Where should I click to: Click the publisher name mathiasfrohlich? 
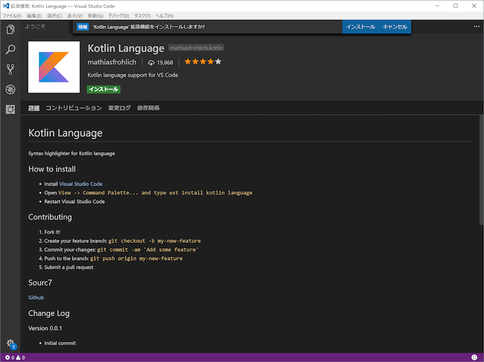(112, 62)
